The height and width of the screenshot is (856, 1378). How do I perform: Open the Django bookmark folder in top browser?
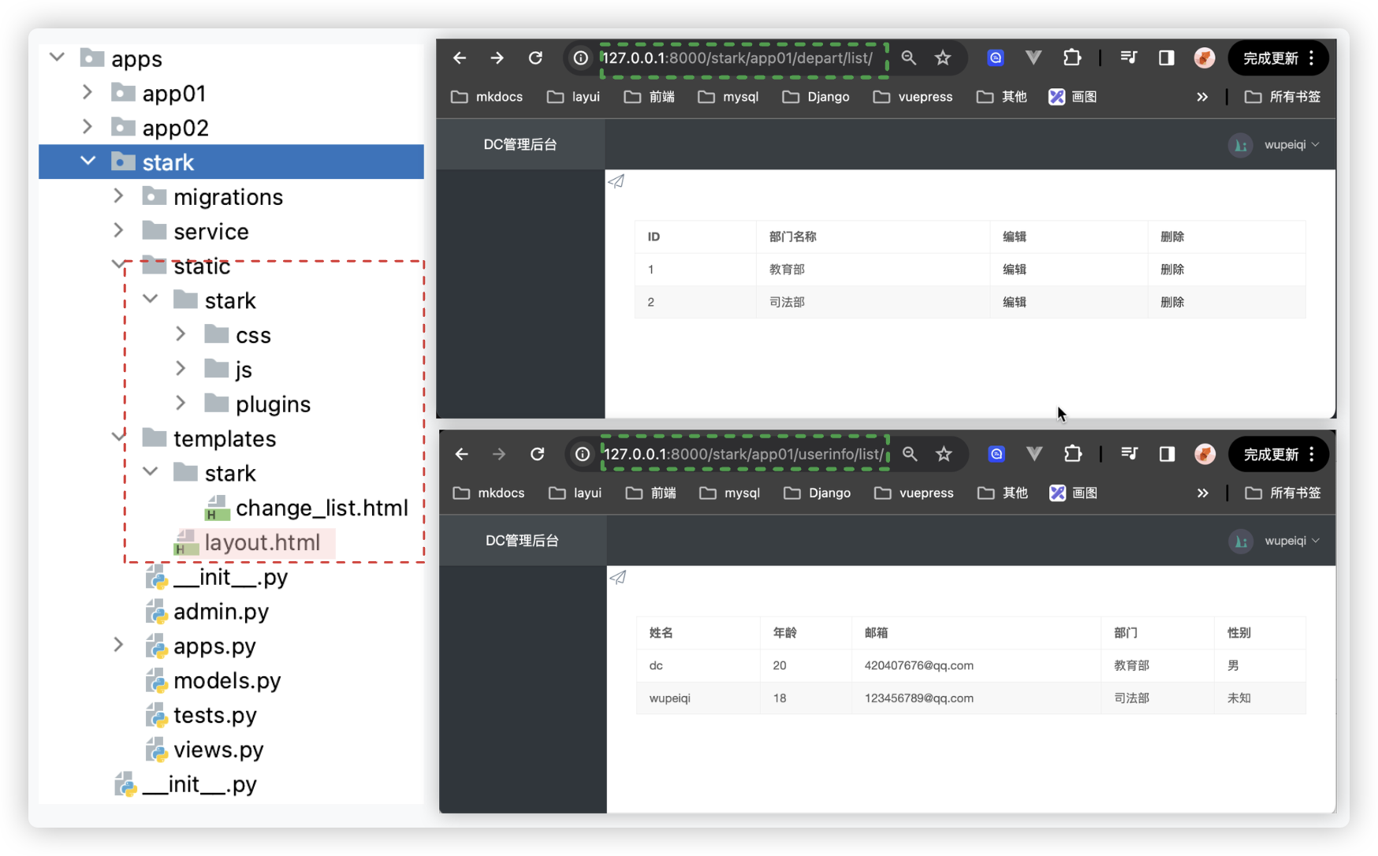coord(816,97)
